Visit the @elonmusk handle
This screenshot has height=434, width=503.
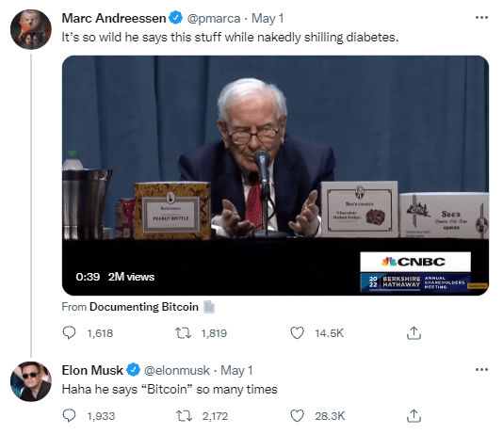click(177, 370)
